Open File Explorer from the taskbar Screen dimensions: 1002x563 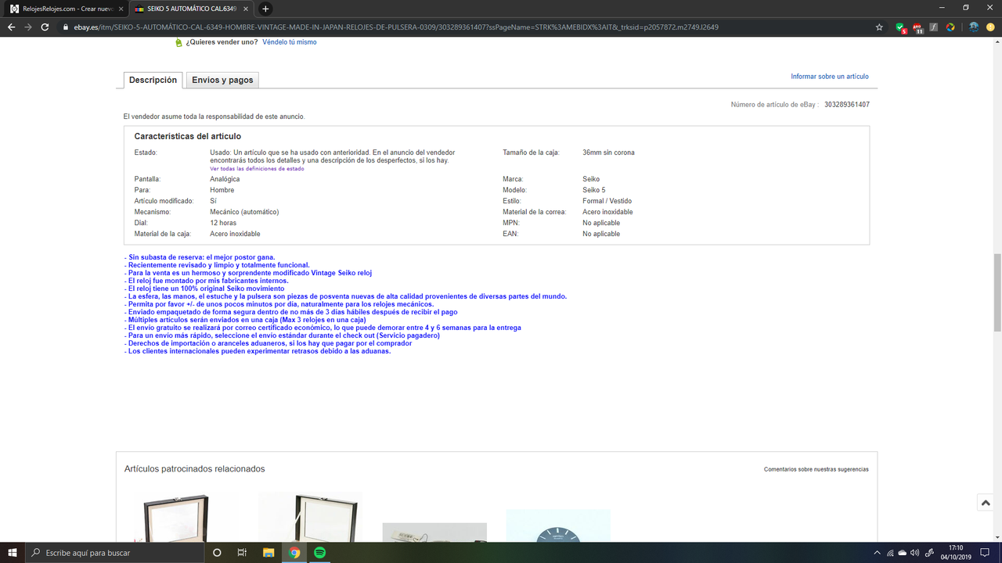coord(268,552)
